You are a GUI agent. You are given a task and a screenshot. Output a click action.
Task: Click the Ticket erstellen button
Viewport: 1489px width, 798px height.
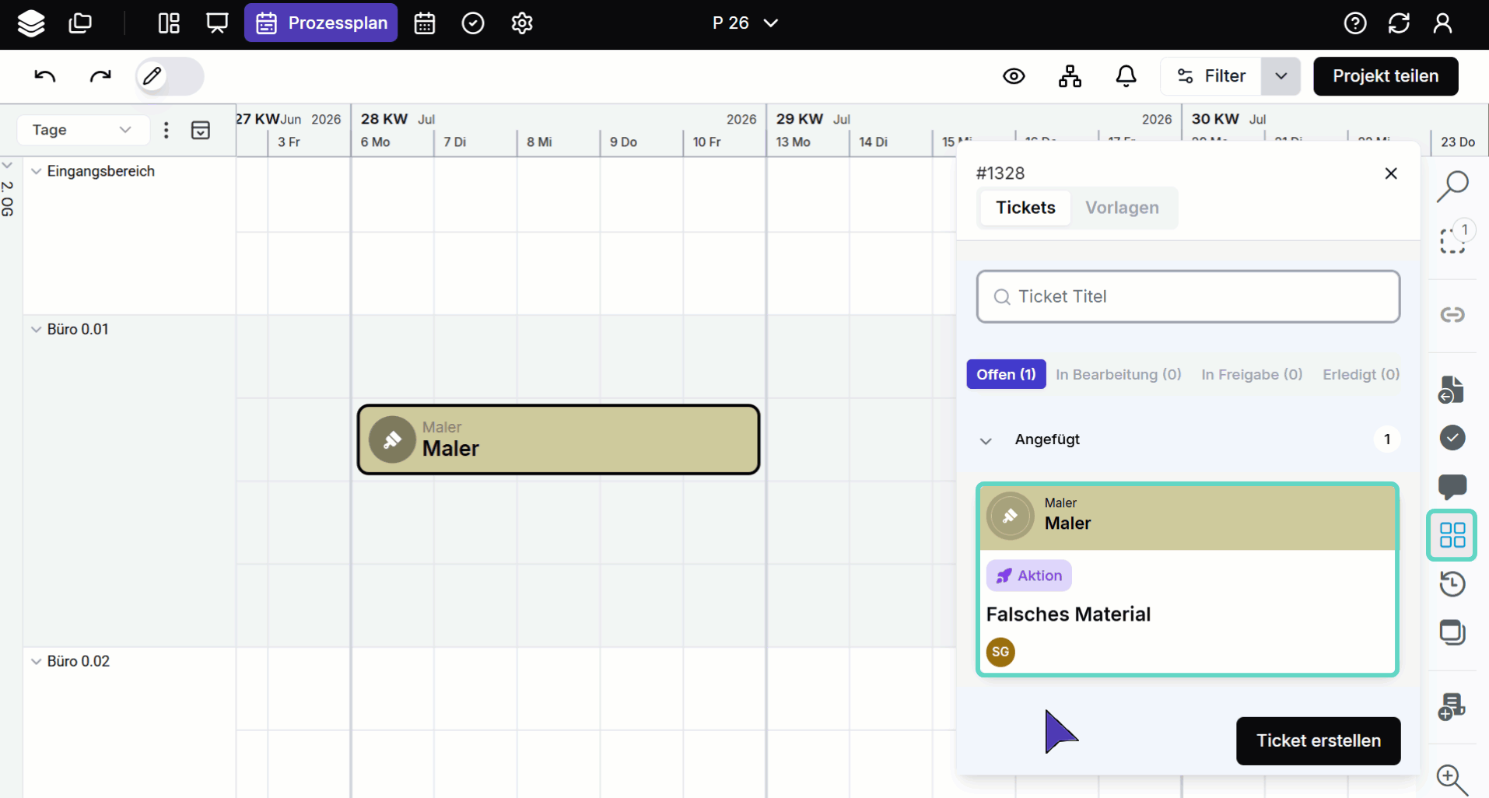point(1318,740)
